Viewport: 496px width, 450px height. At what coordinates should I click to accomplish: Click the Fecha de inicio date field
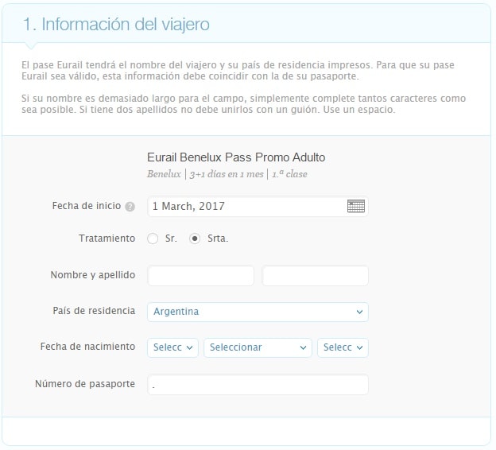click(x=258, y=207)
